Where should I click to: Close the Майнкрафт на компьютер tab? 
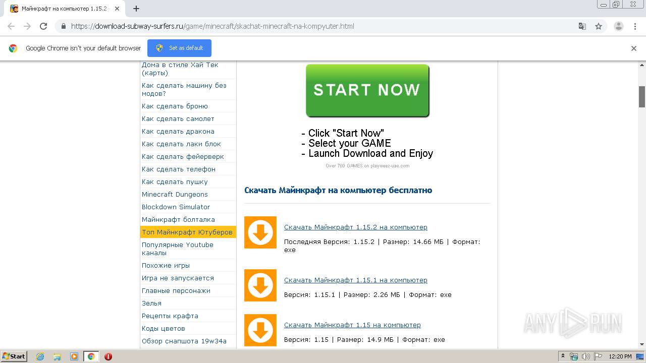click(118, 9)
